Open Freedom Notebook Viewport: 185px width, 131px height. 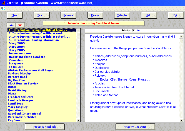[x=45, y=127]
